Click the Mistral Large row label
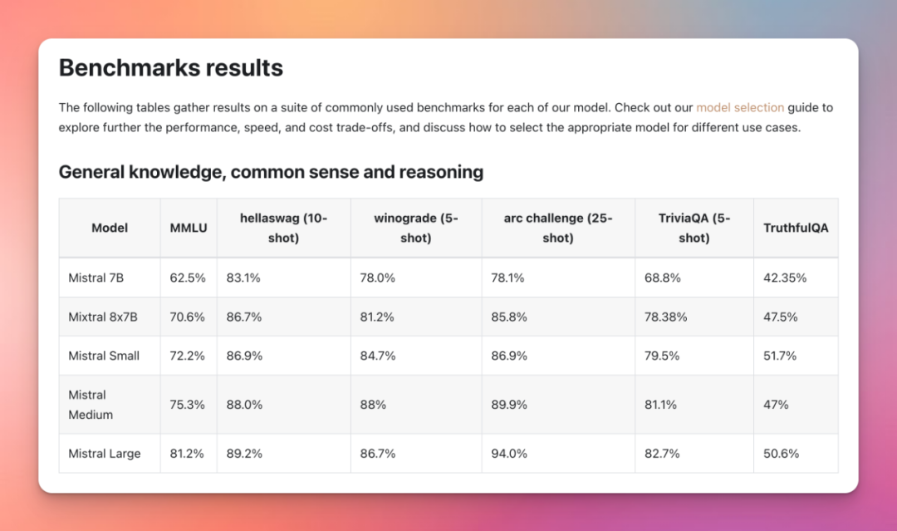 click(105, 454)
